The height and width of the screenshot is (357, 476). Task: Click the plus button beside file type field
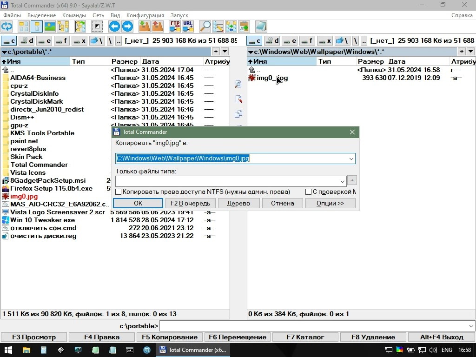[x=352, y=180]
